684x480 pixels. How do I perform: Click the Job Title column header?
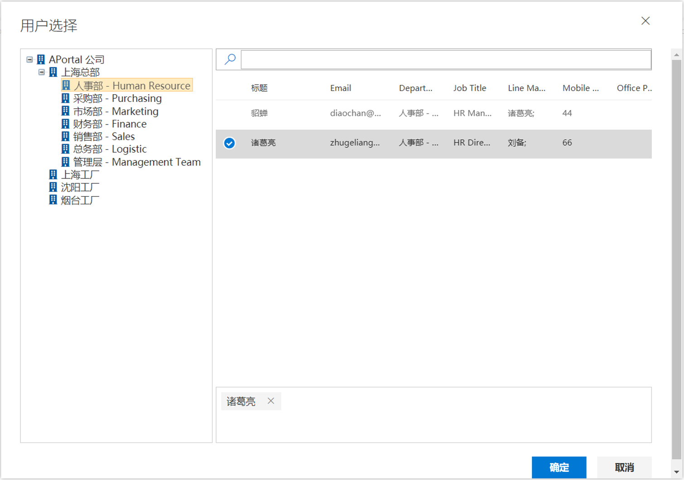coord(470,88)
